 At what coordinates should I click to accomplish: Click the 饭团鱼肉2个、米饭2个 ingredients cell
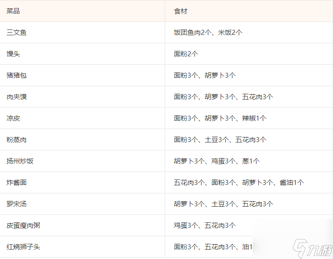[208, 33]
